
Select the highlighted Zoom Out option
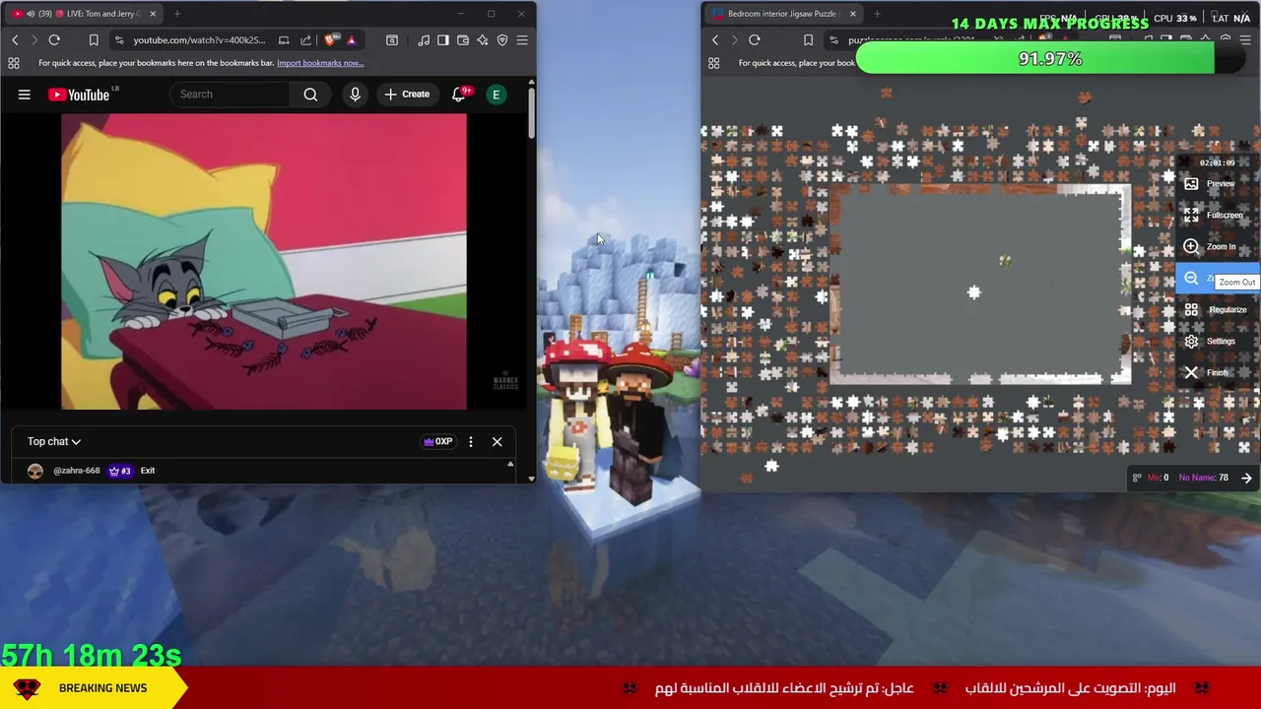[1218, 279]
